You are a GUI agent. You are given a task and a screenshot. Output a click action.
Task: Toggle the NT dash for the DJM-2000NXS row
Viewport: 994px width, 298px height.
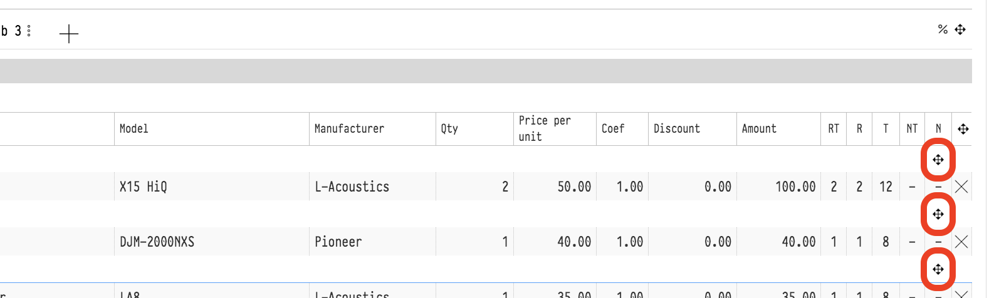[x=912, y=242]
